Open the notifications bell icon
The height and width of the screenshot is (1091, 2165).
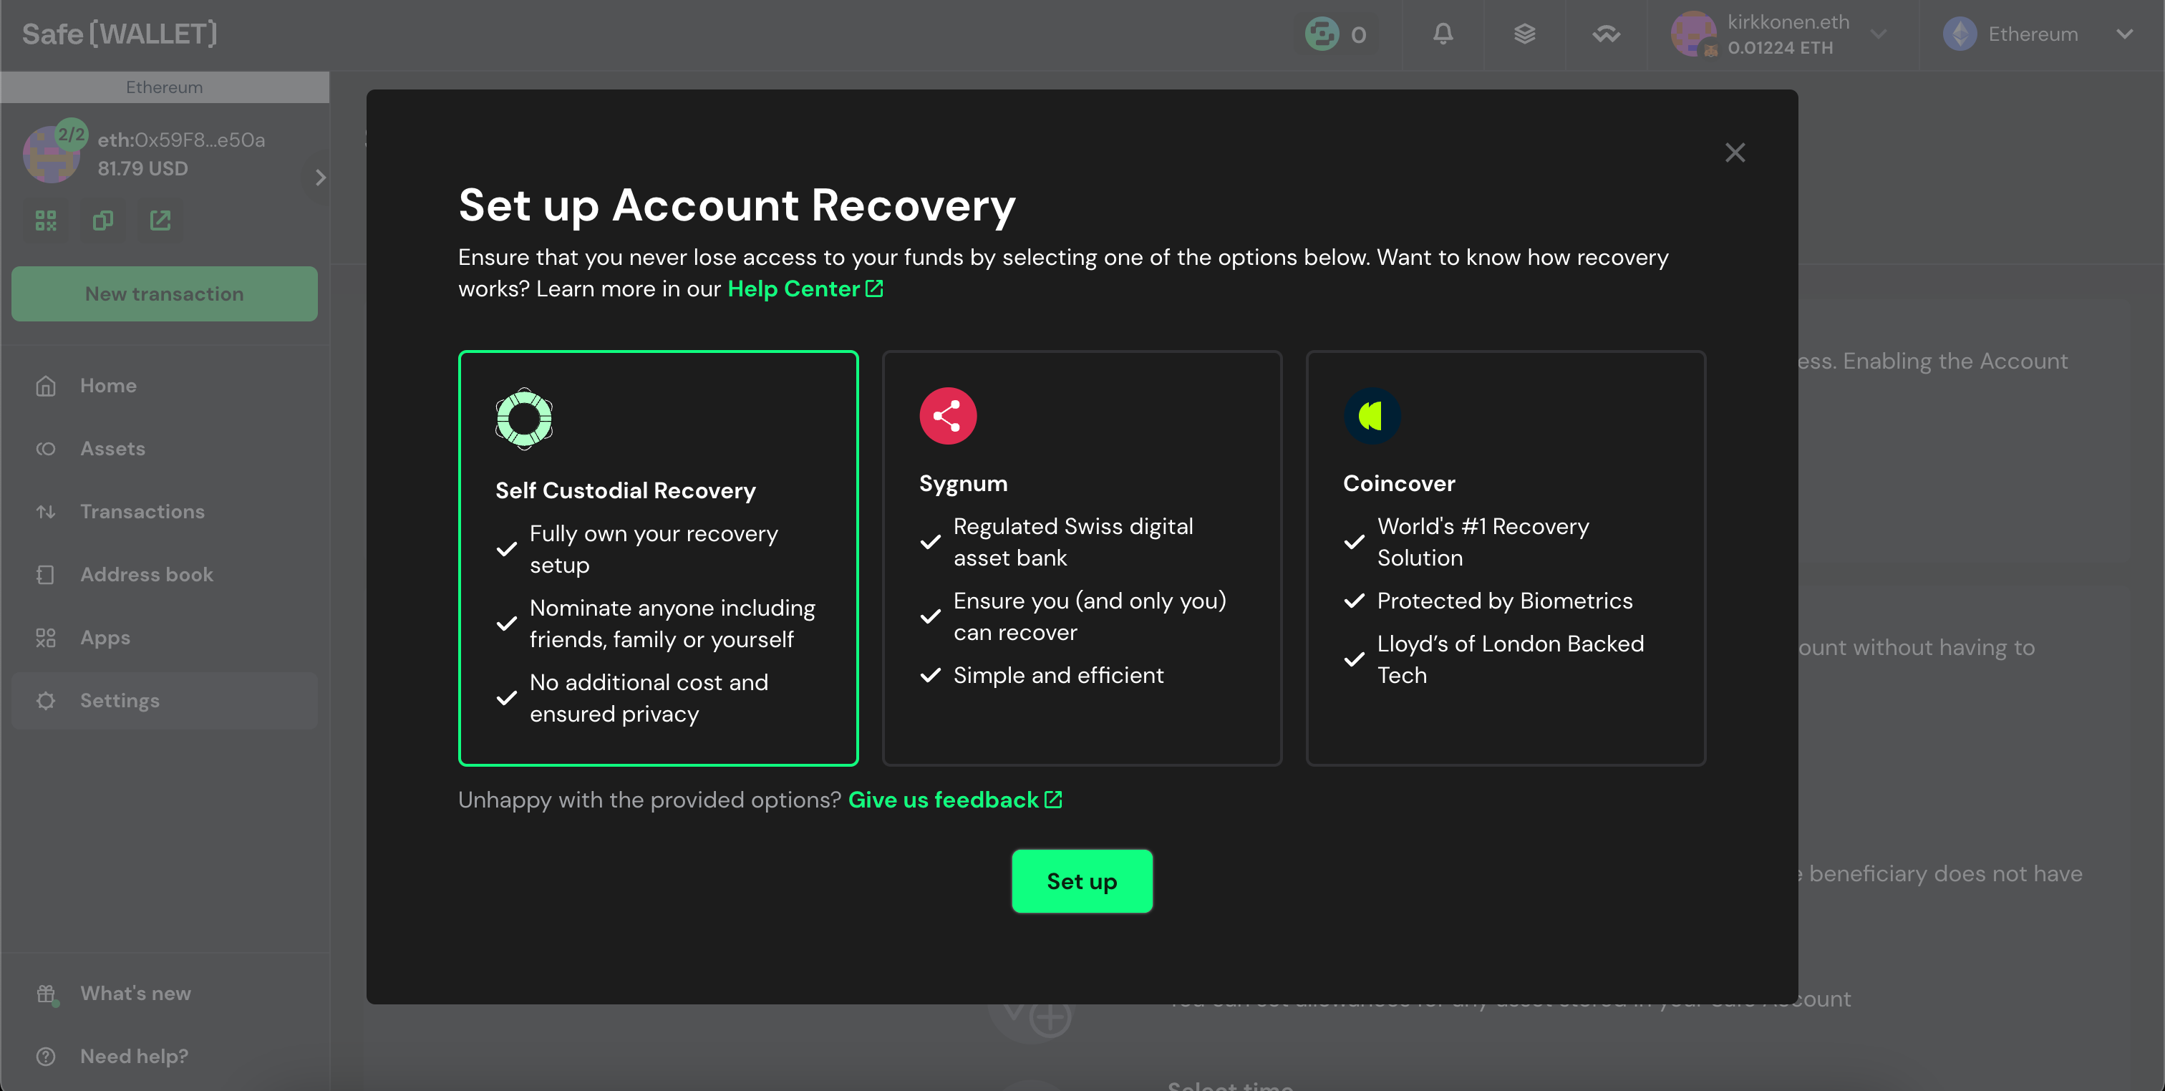1442,34
